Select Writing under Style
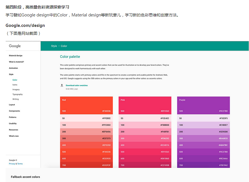The image size is (249, 182). click(16, 99)
